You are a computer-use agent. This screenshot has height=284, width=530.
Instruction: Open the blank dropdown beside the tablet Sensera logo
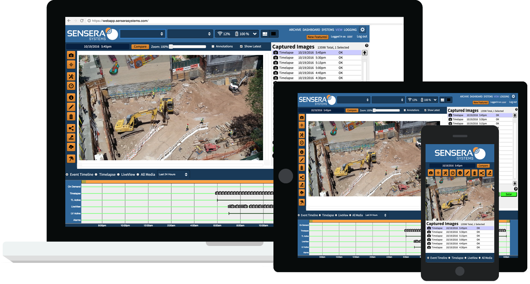click(x=354, y=100)
